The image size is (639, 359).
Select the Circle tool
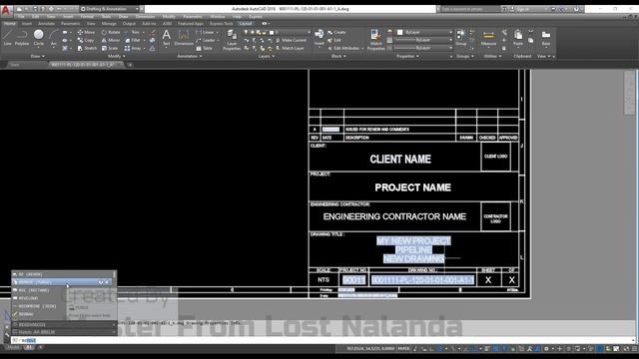39,38
